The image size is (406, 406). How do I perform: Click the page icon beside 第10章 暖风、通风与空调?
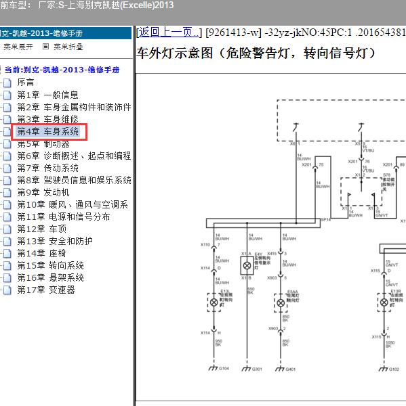pos(7,204)
